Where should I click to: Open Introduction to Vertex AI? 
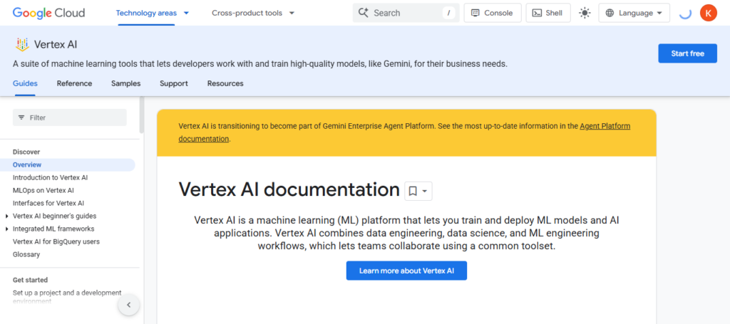pyautogui.click(x=51, y=177)
